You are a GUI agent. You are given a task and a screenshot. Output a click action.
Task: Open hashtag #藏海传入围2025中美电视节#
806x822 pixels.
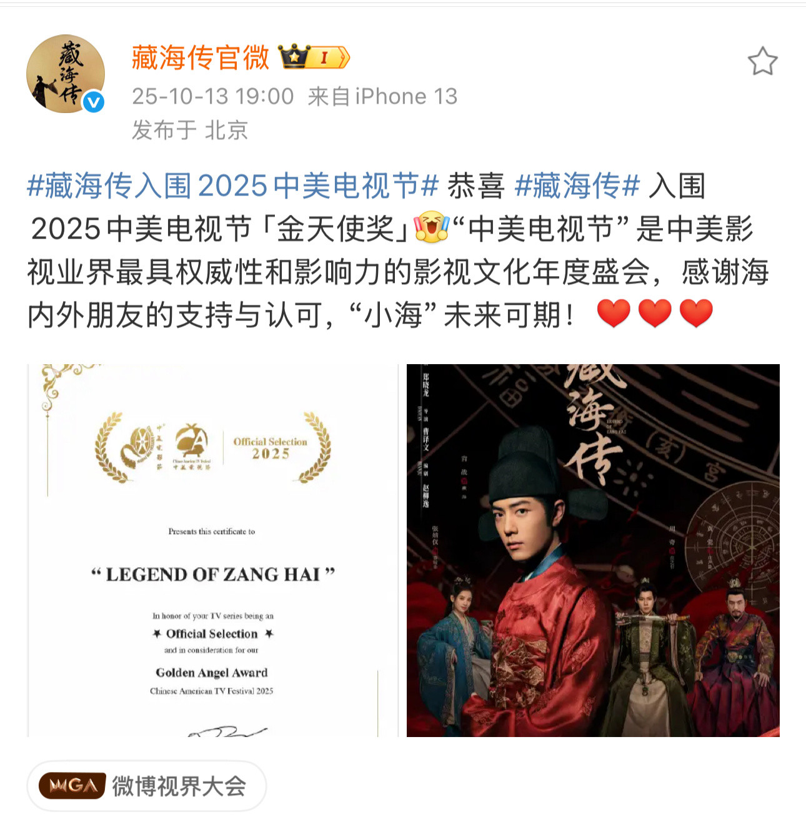[x=233, y=186]
